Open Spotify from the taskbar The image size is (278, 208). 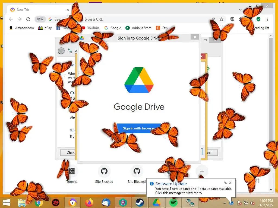point(173,203)
